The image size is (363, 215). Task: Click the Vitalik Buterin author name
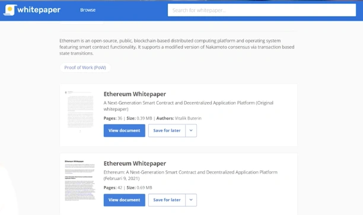point(188,118)
